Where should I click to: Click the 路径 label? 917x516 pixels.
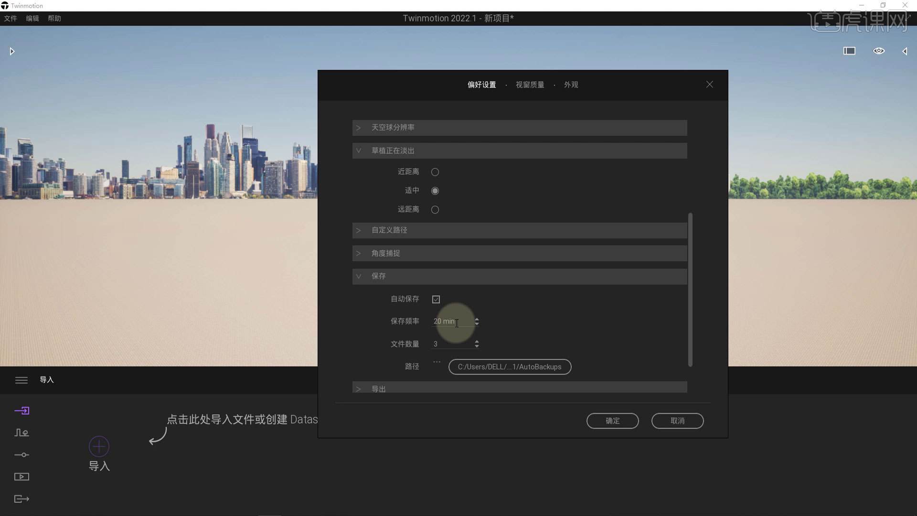(412, 367)
